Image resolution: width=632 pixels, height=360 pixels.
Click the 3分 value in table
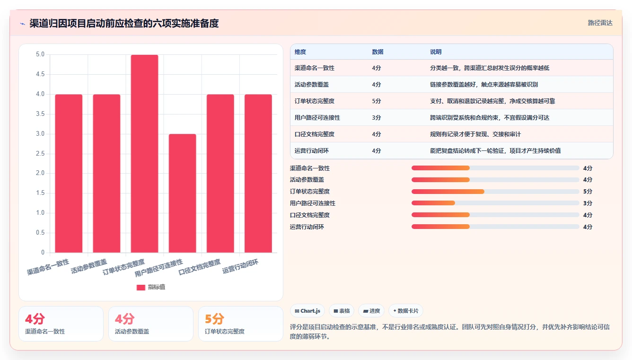tap(377, 118)
